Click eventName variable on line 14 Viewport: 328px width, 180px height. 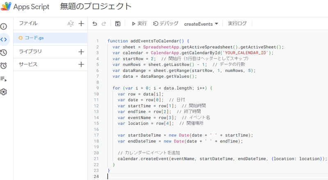[x=139, y=117]
